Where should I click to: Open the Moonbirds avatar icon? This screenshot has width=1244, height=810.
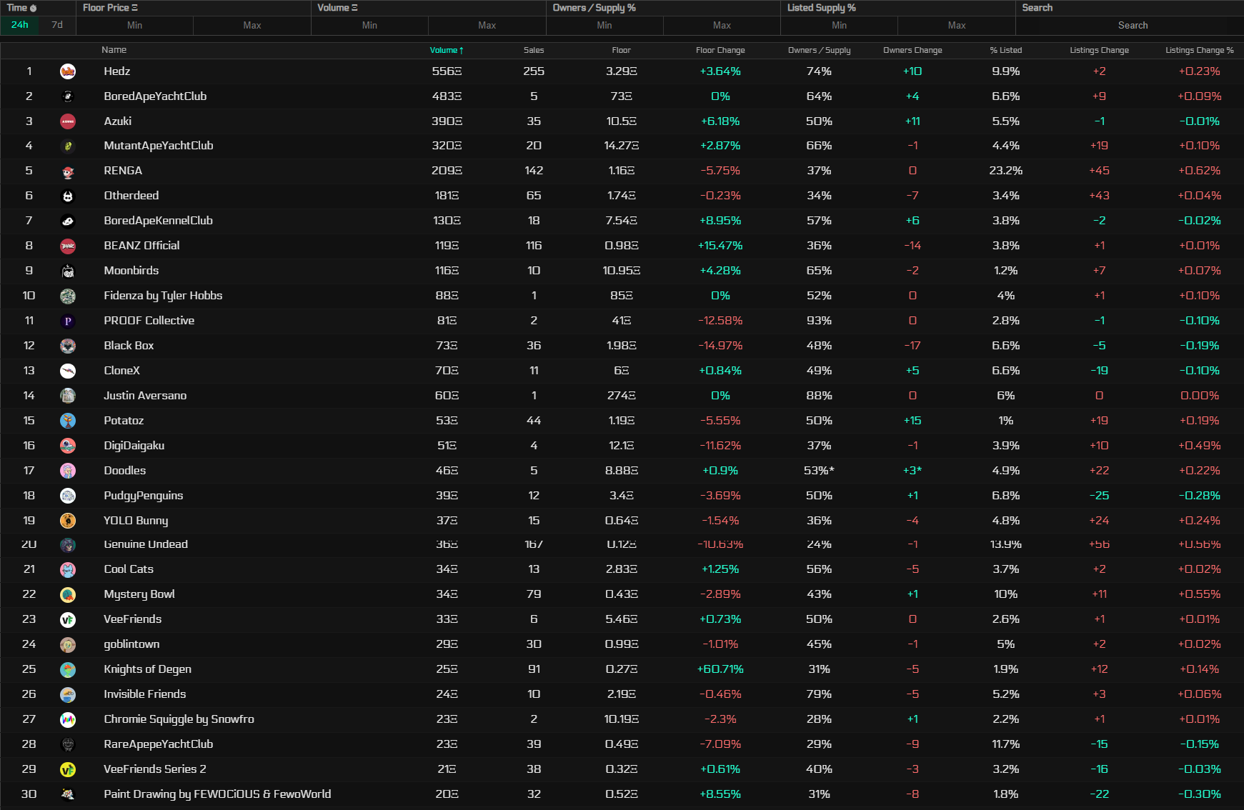(x=68, y=271)
